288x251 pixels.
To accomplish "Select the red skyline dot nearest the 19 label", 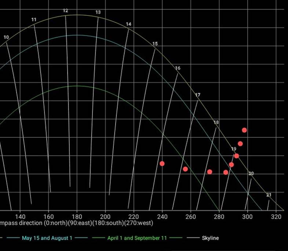I will point(237,156).
